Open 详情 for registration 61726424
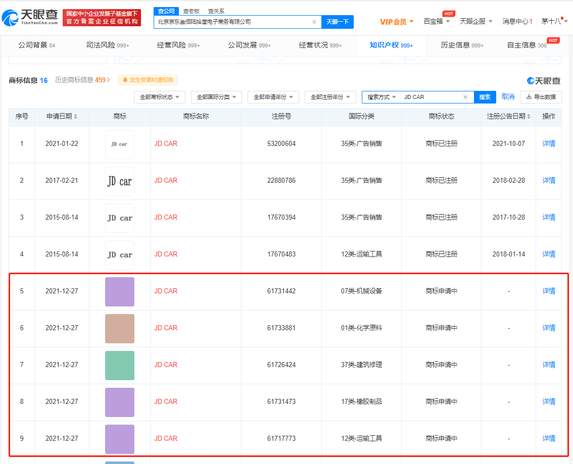This screenshot has width=573, height=464. click(x=549, y=365)
